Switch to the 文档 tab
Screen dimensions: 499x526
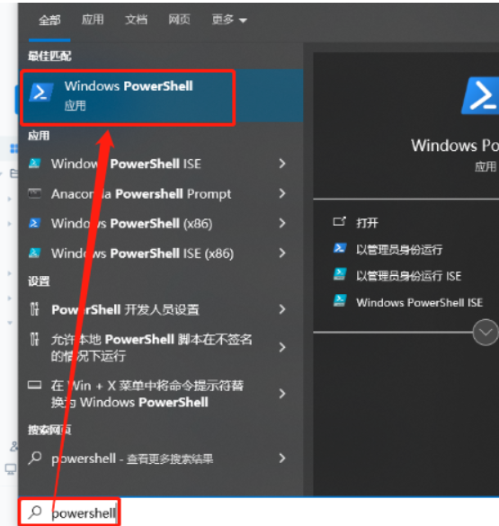(136, 20)
